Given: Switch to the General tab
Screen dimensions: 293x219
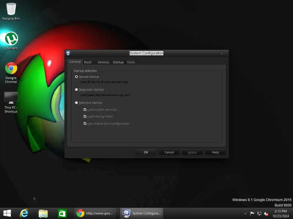Looking at the screenshot, I should pyautogui.click(x=75, y=62).
